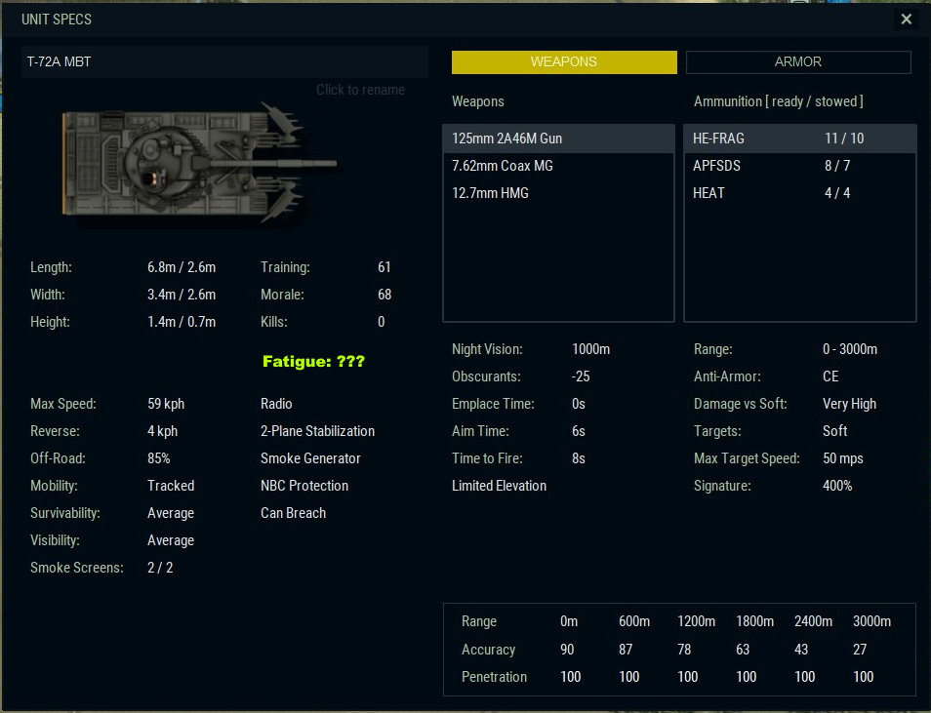The image size is (931, 713).
Task: Click the UNIT SPECS window title
Action: click(57, 20)
